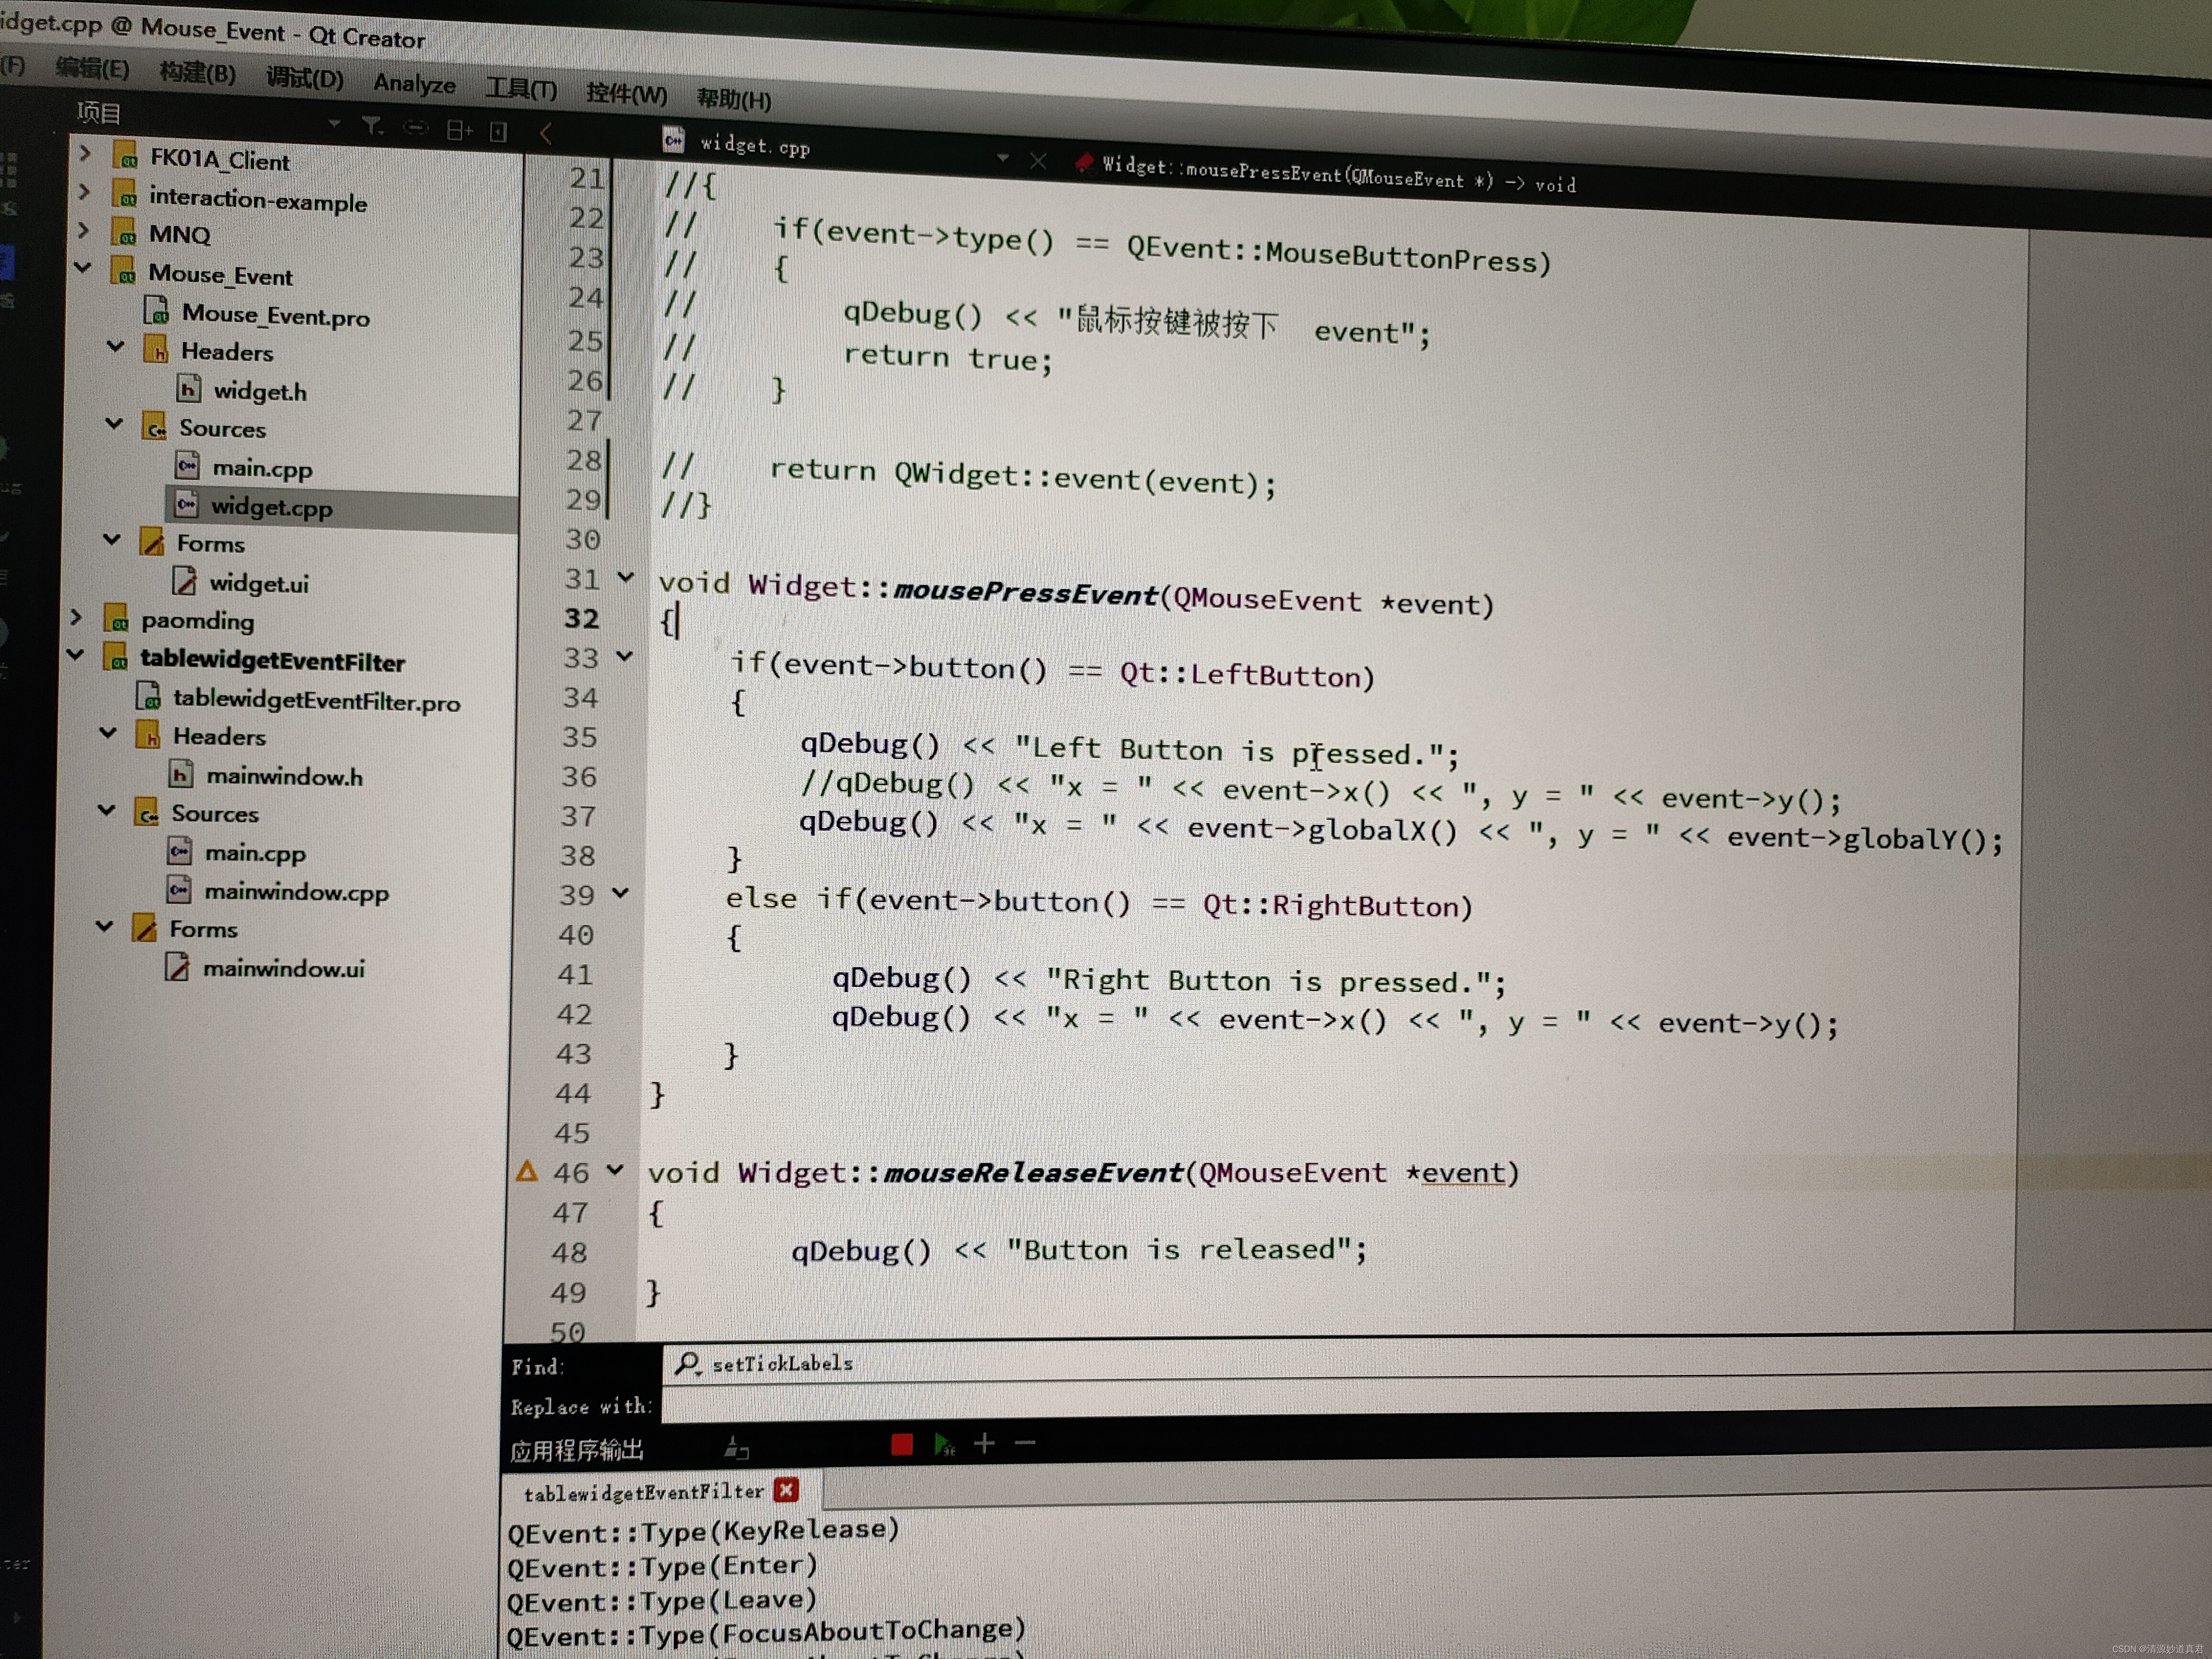Open the Analyze menu
This screenshot has width=2212, height=1659.
tap(414, 84)
